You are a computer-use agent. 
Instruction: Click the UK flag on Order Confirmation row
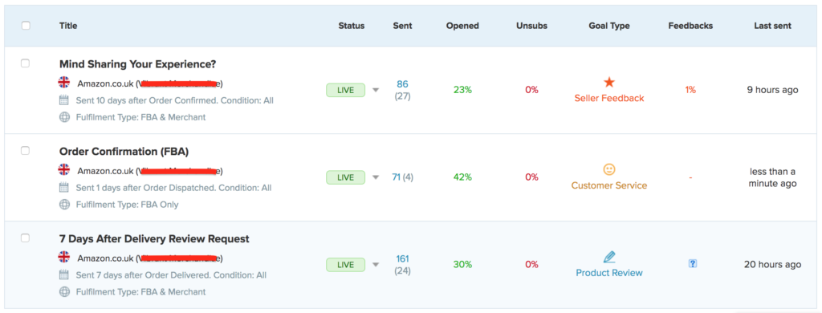[x=64, y=170]
